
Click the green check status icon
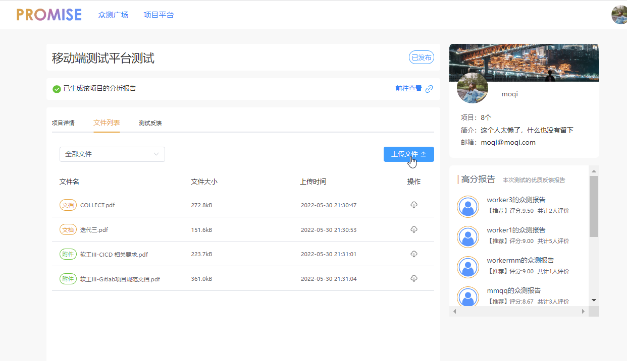(x=57, y=89)
